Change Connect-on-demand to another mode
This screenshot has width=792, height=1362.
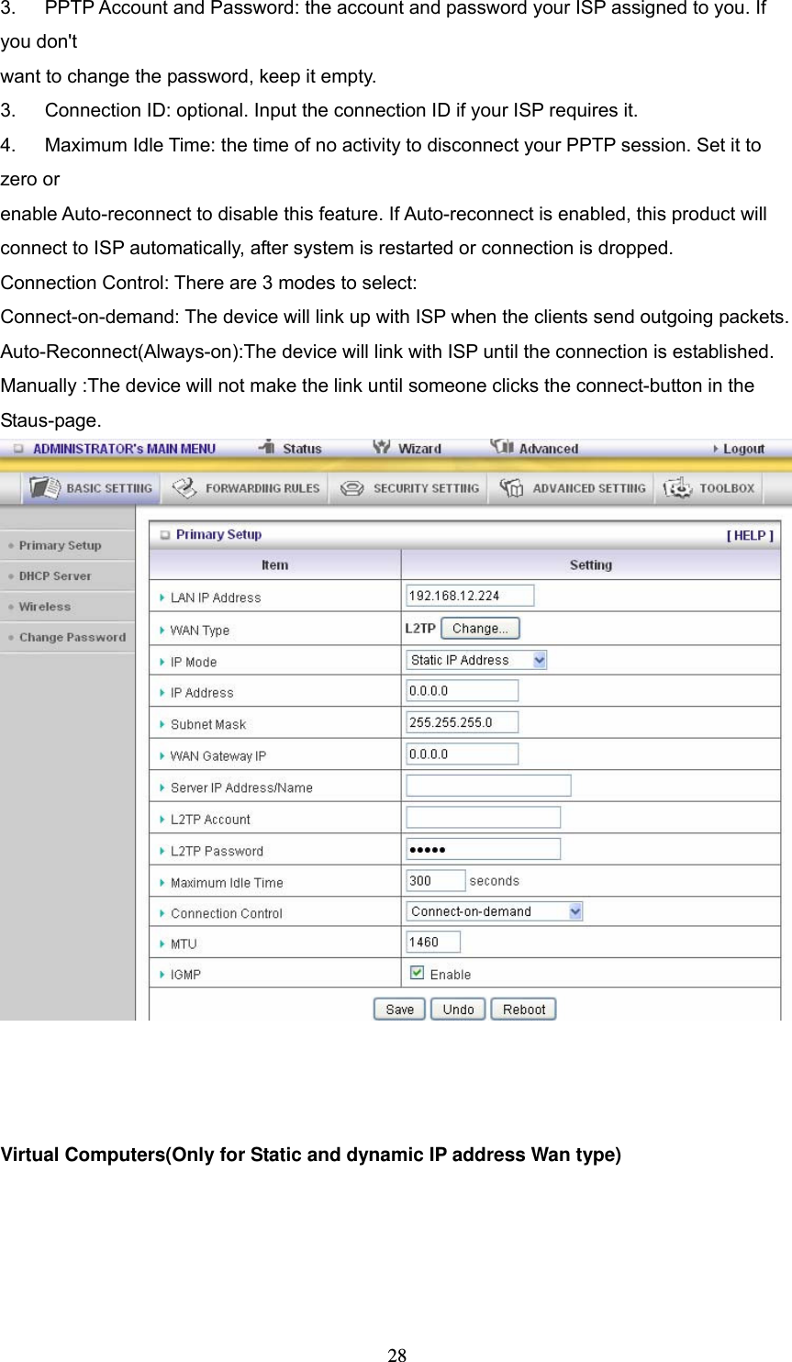574,910
